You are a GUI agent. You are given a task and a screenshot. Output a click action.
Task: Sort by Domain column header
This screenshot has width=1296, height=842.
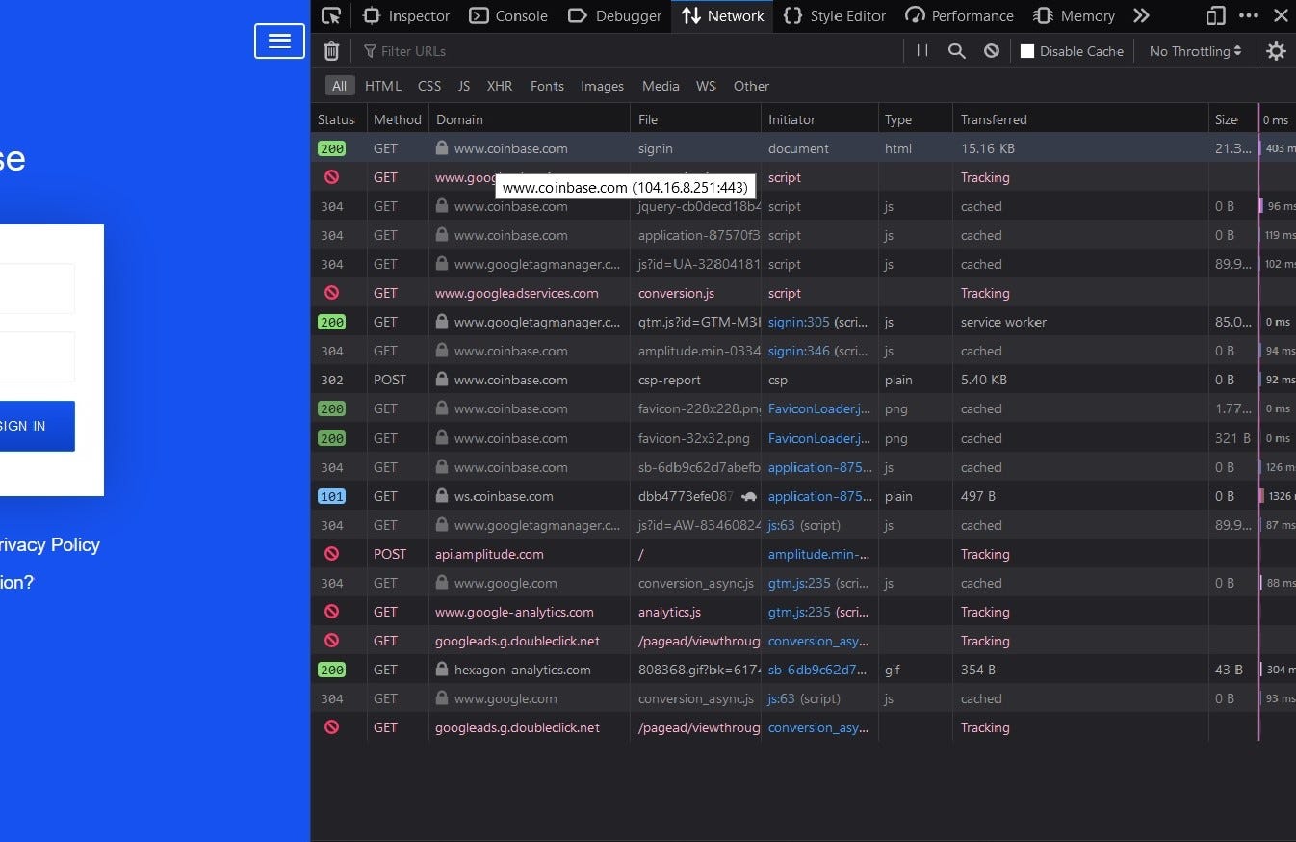click(x=530, y=119)
